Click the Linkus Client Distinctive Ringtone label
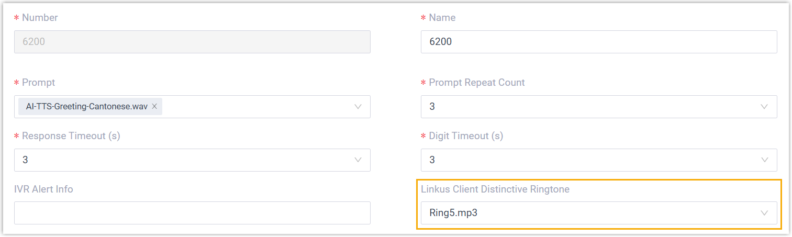Image resolution: width=792 pixels, height=237 pixels. [x=495, y=189]
